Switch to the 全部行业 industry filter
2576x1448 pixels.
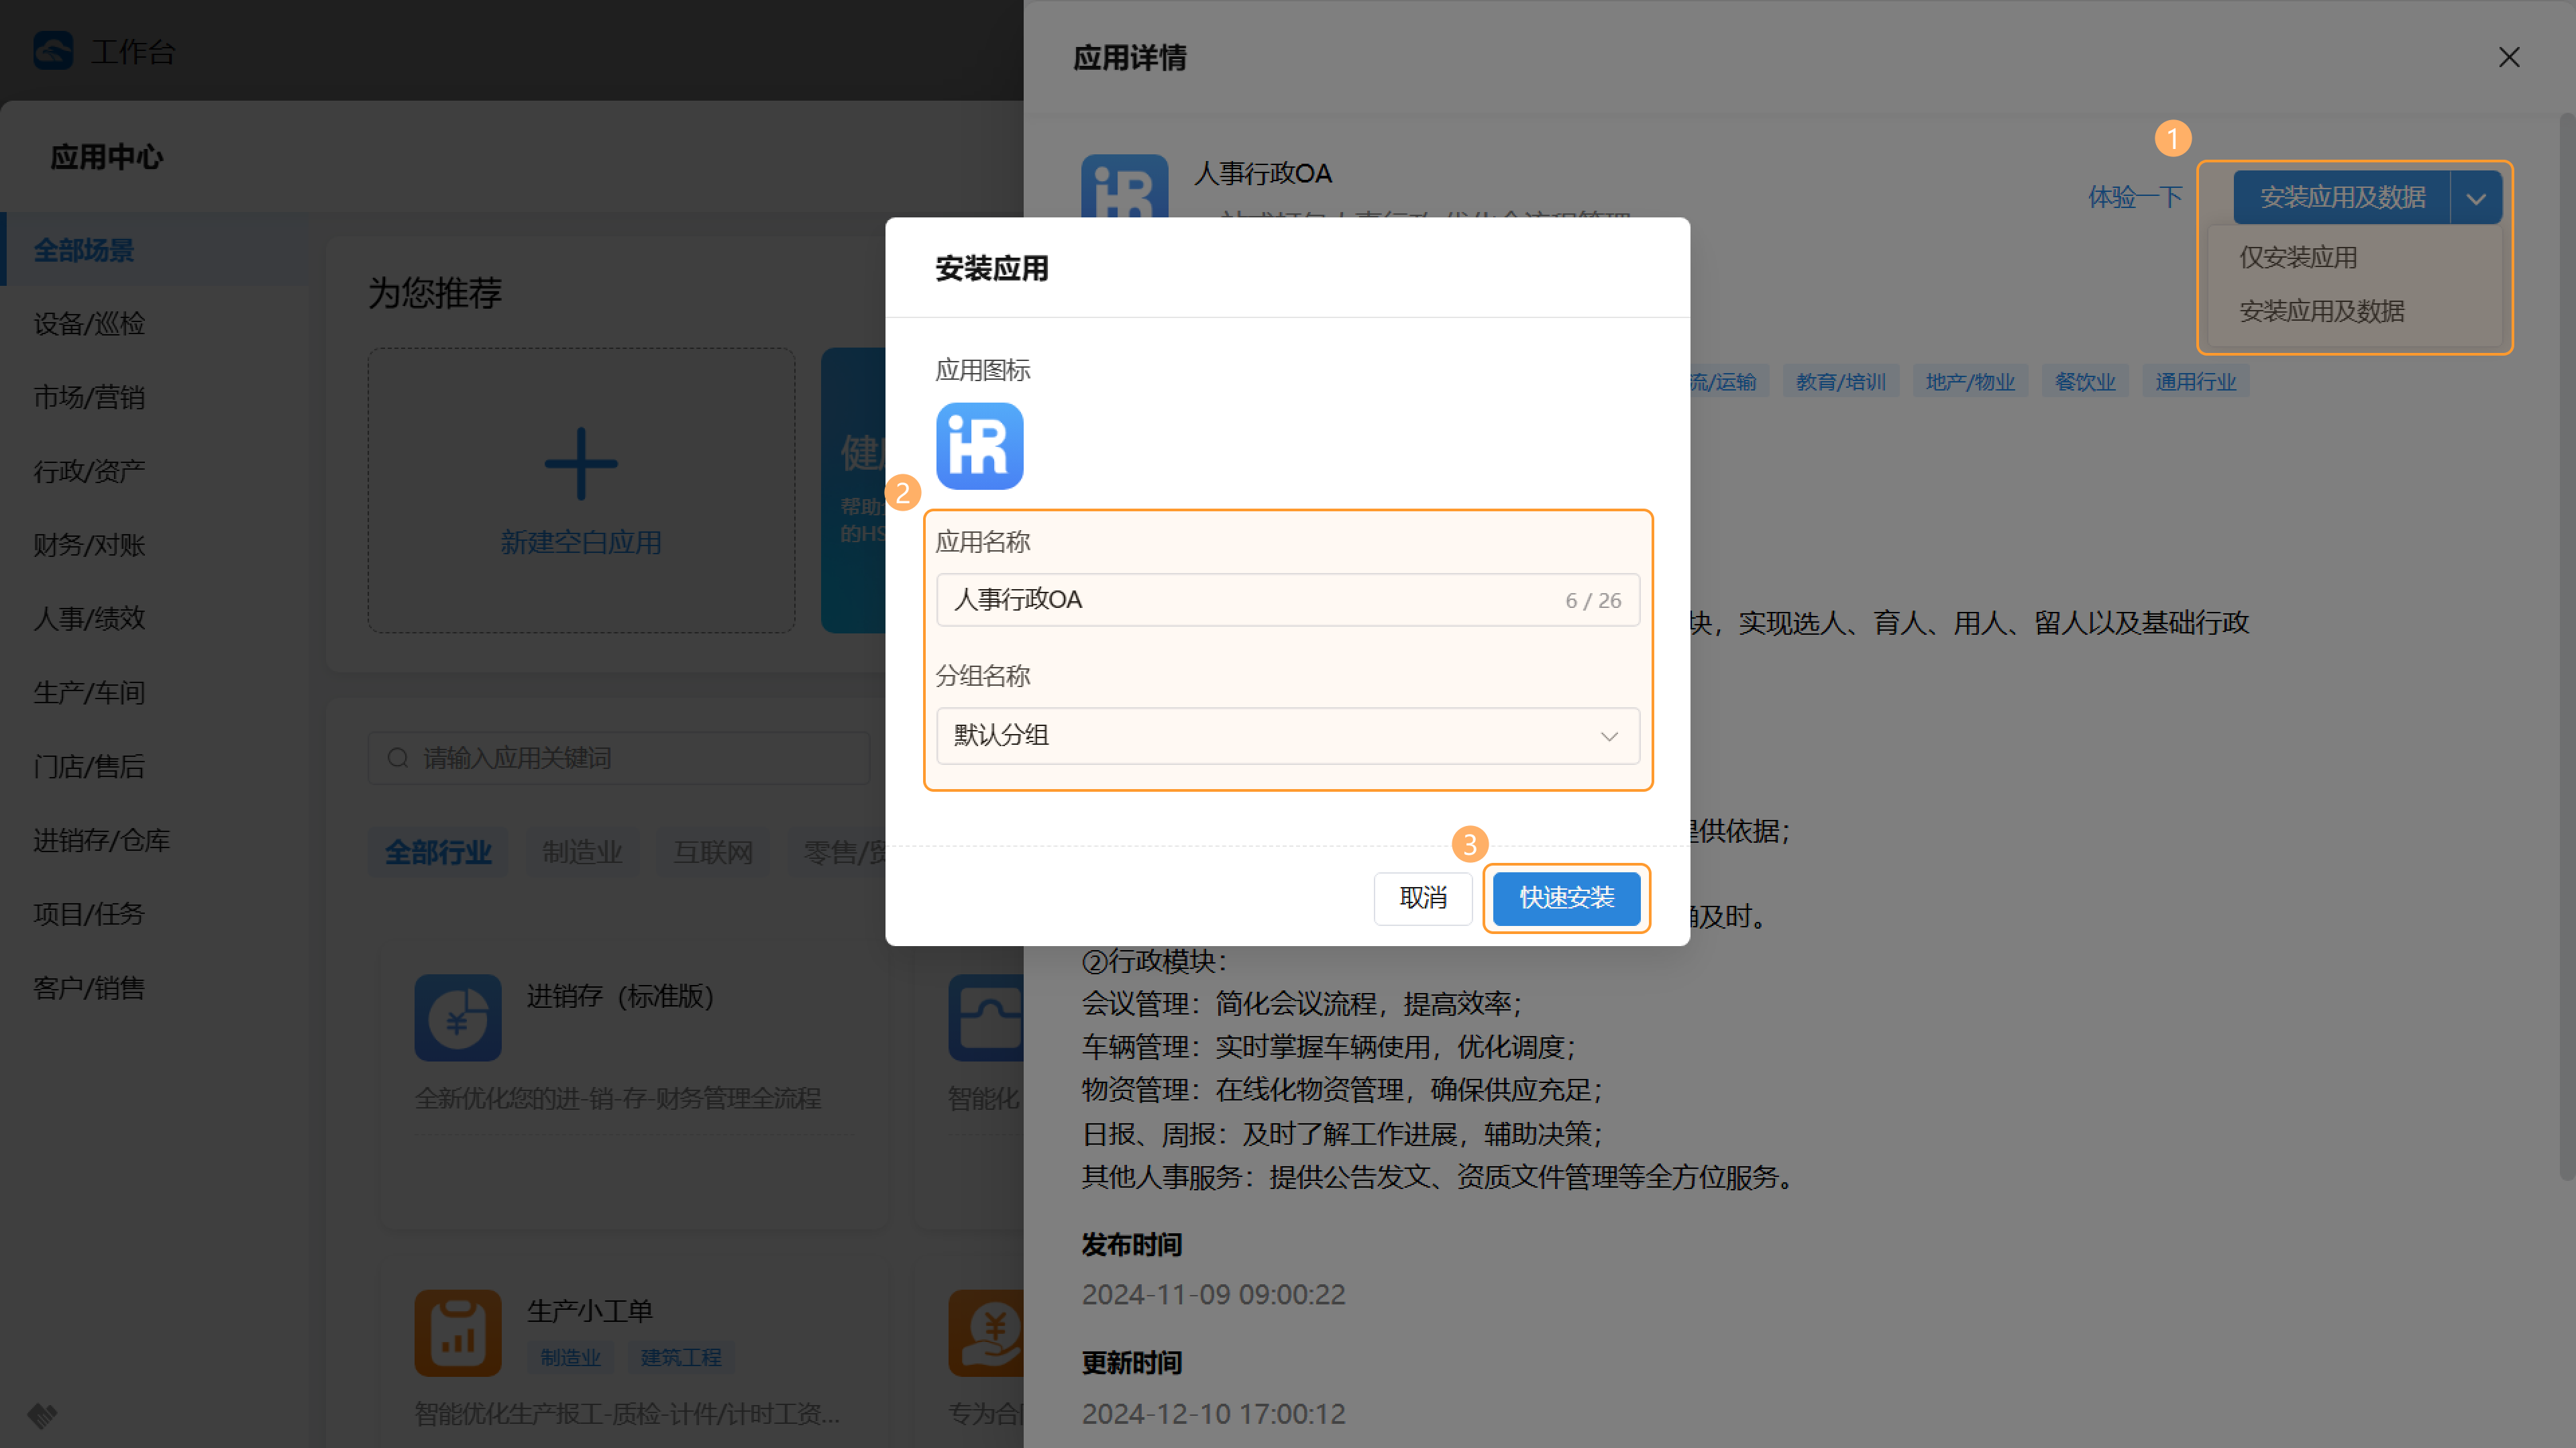pos(438,852)
